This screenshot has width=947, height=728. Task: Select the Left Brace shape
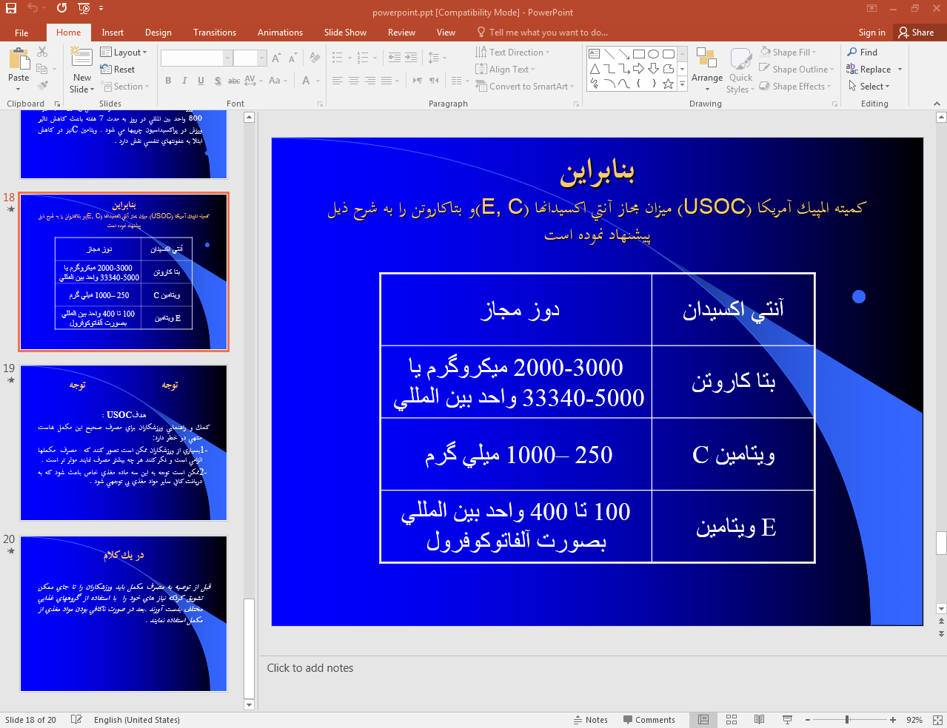[x=639, y=84]
